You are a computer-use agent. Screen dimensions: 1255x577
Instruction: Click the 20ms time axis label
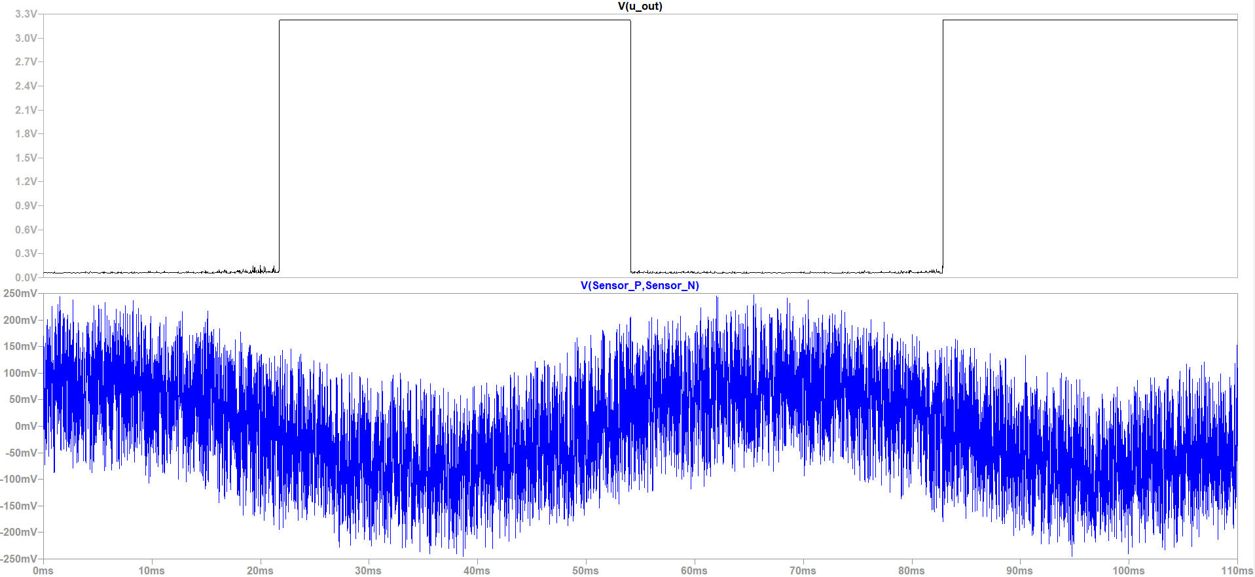pyautogui.click(x=260, y=570)
